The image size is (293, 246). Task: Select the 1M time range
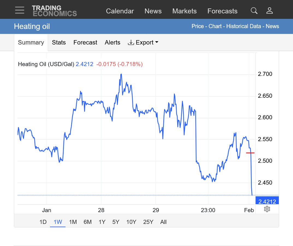(73, 222)
